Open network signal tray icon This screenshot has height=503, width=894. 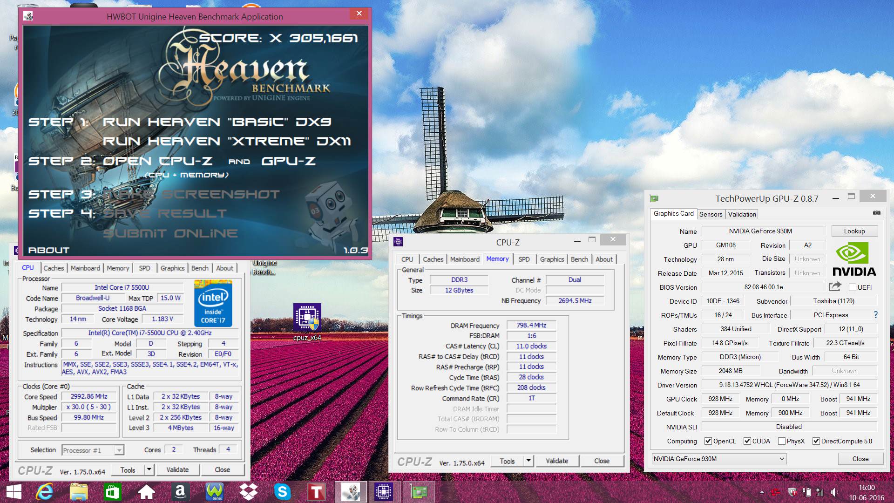[820, 492]
